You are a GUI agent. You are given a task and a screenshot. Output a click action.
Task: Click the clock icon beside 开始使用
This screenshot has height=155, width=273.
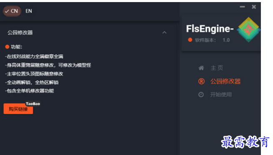coord(201,95)
